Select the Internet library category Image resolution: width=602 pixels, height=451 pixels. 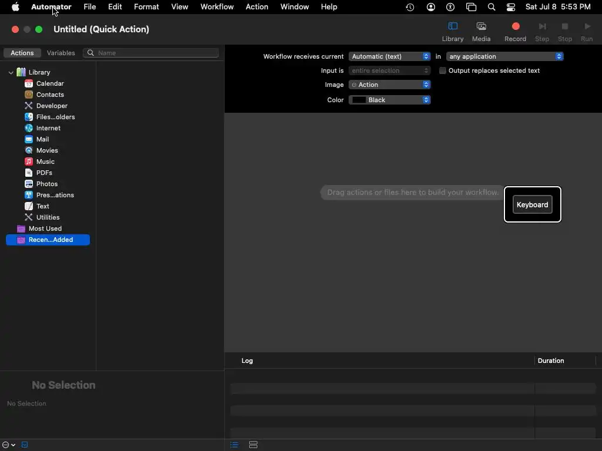(42, 127)
